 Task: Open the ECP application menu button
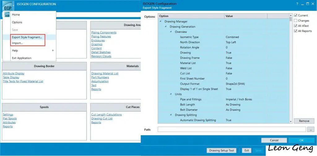coord(8,6)
